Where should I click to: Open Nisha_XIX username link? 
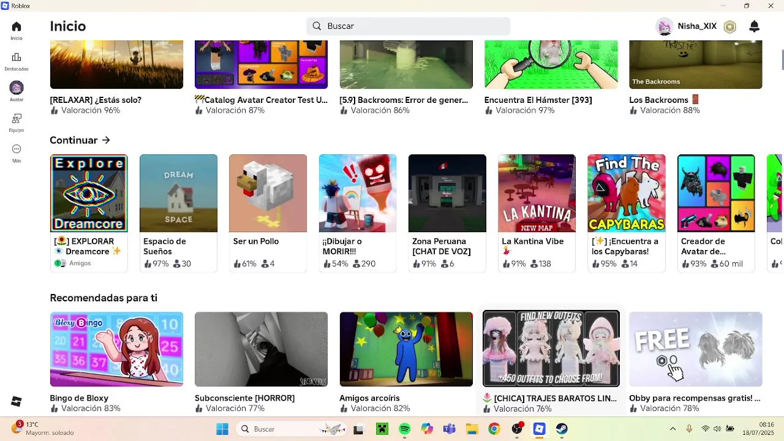pyautogui.click(x=697, y=26)
